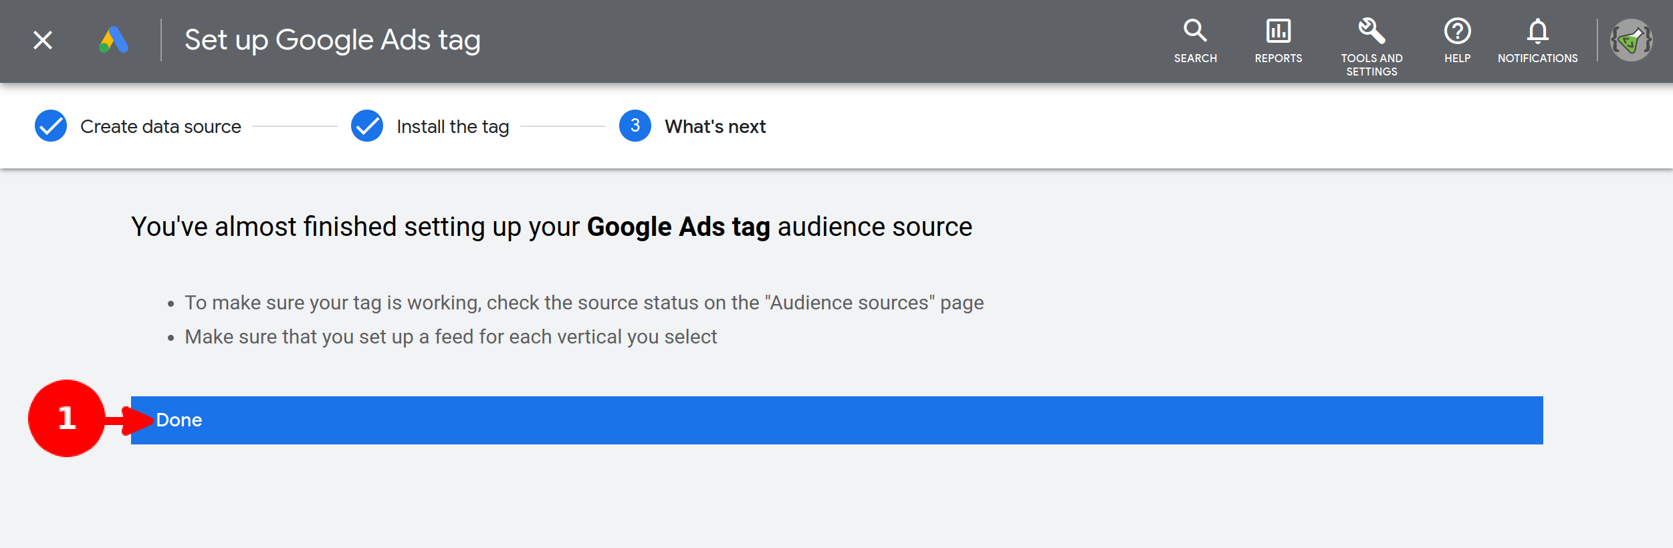
Task: Show notifications via the bell icon
Action: [x=1537, y=31]
